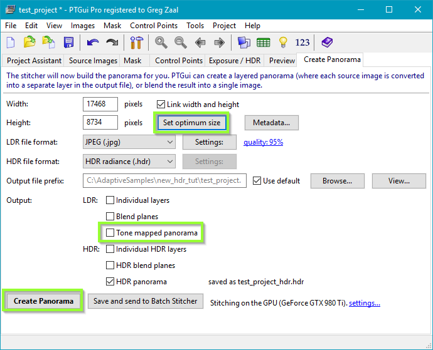Switch to the Exposure / HDR tab
Screen dimensions: 433x350
(235, 60)
